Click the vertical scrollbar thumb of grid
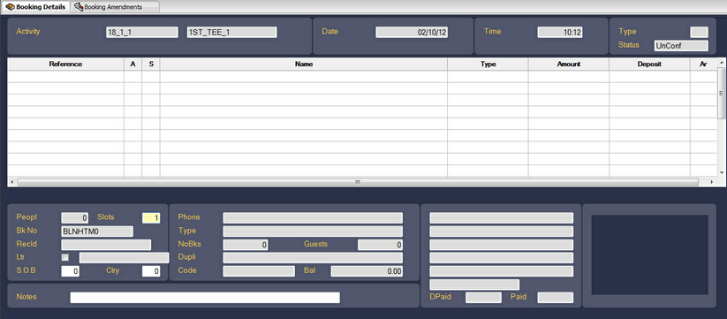Screen dimensions: 727x319 722,93
